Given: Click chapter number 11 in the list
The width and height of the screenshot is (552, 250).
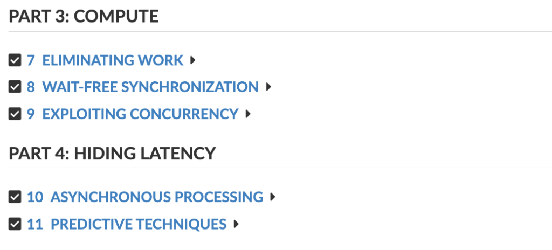Looking at the screenshot, I should tap(35, 224).
